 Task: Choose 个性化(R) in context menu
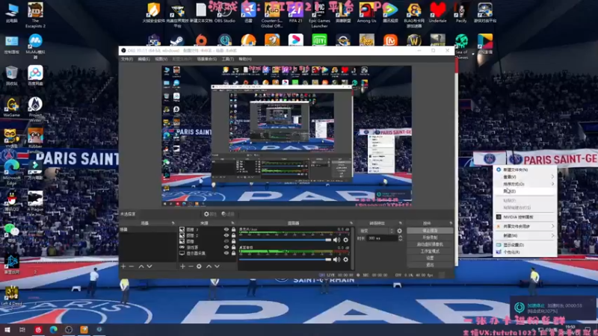click(525, 252)
